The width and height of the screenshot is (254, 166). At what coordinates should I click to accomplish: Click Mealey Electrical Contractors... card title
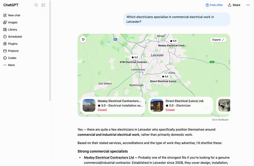119,101
